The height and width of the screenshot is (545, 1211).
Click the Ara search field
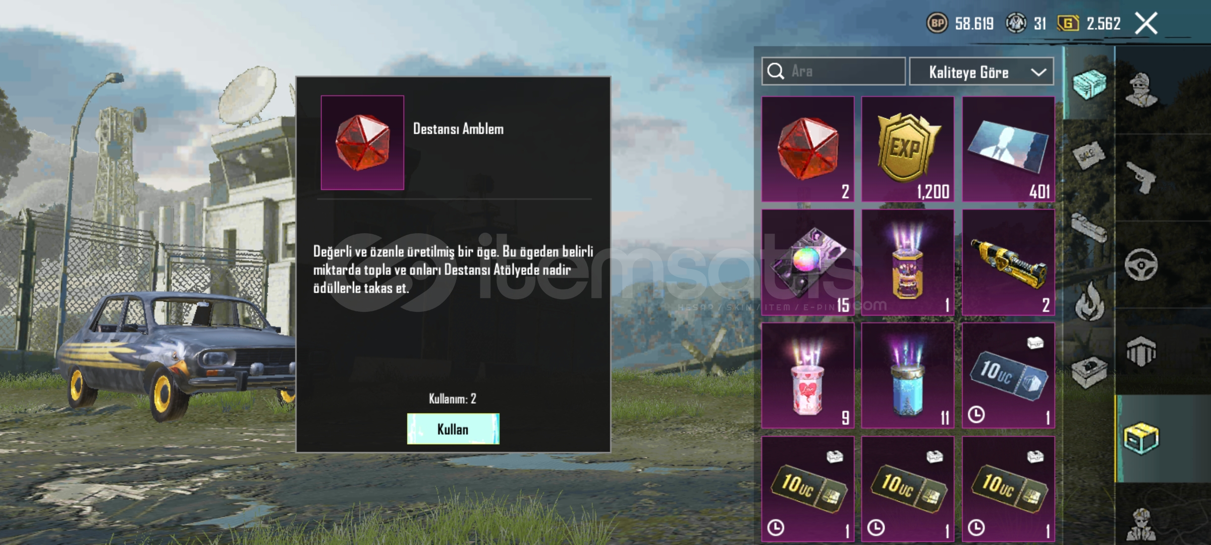834,71
